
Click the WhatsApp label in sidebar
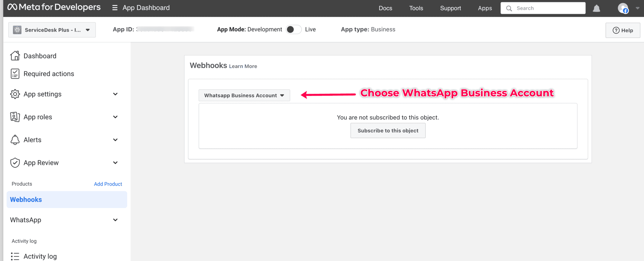(26, 220)
